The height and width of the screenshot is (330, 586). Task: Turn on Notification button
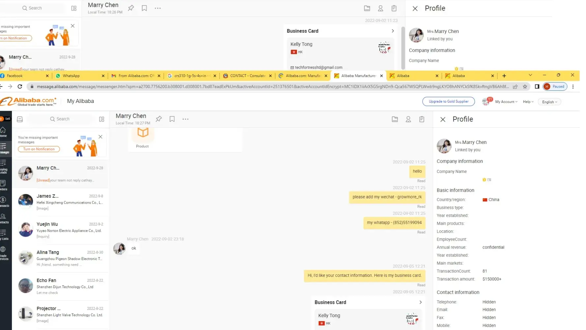[39, 149]
